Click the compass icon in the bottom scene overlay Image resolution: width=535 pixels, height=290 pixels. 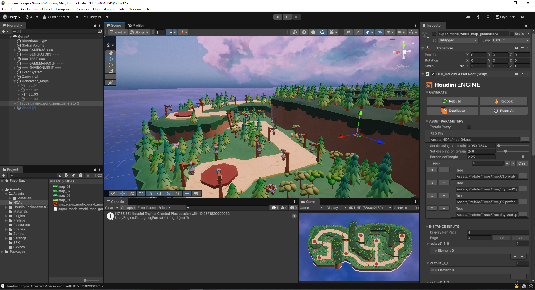coord(113,194)
